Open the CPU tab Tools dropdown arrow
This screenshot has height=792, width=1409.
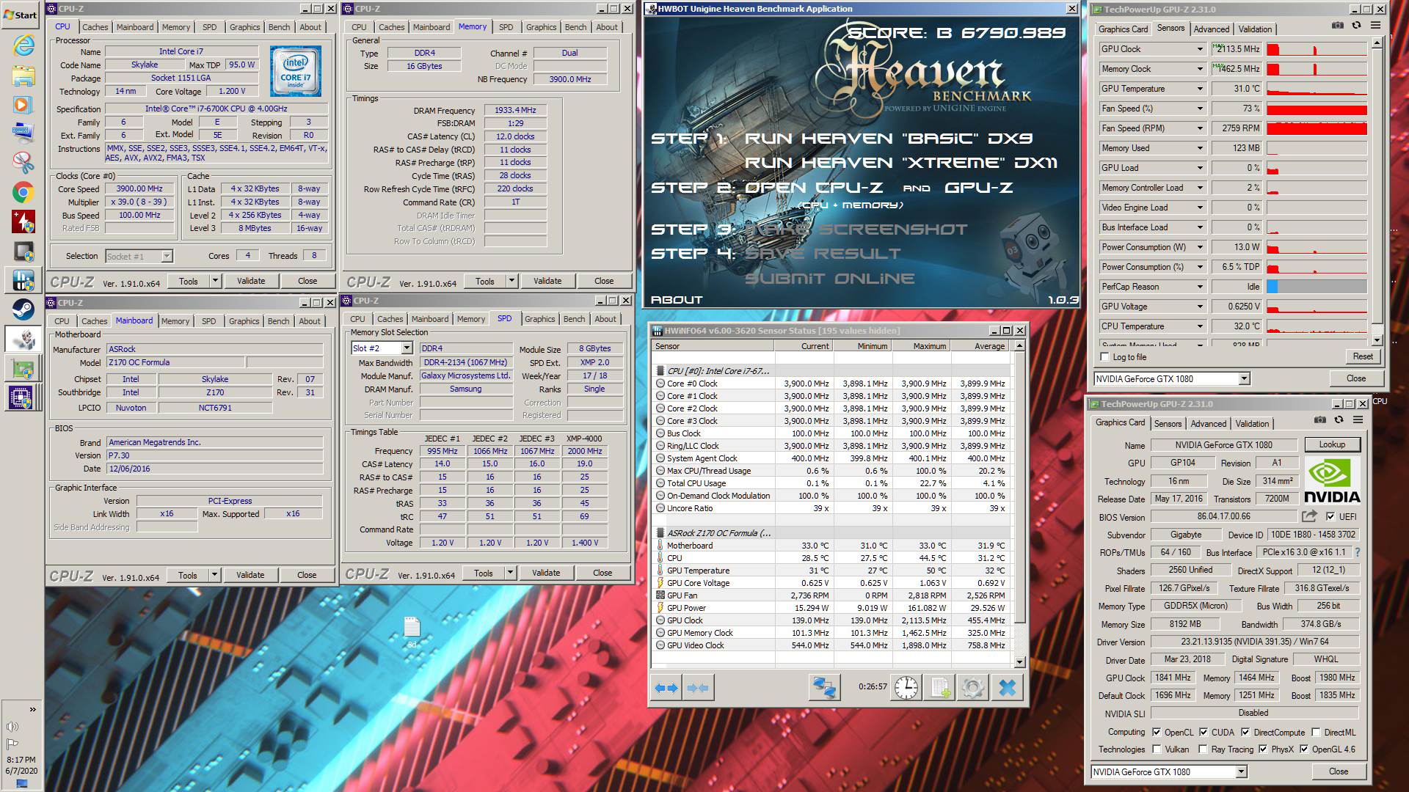215,281
